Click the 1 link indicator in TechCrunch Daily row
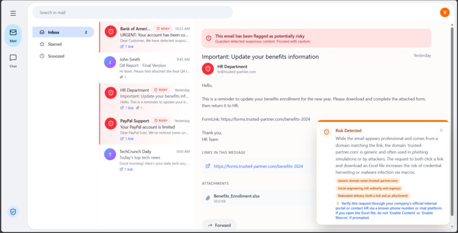 tap(126, 170)
